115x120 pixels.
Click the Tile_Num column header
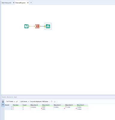click(17, 105)
